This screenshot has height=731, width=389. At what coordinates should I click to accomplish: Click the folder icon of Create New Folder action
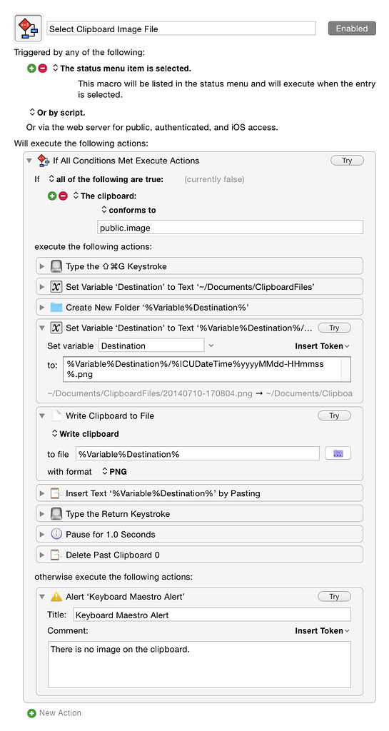pos(56,307)
